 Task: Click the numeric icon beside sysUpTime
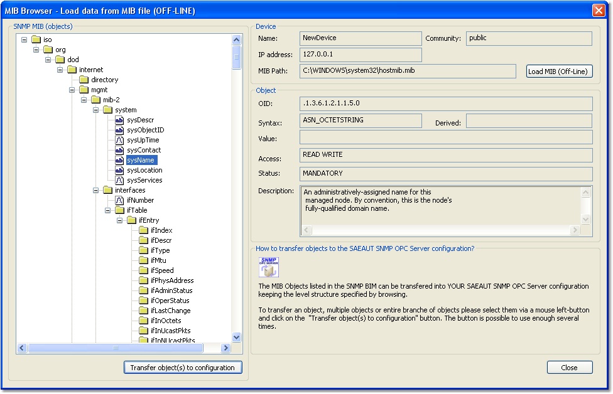[x=119, y=140]
